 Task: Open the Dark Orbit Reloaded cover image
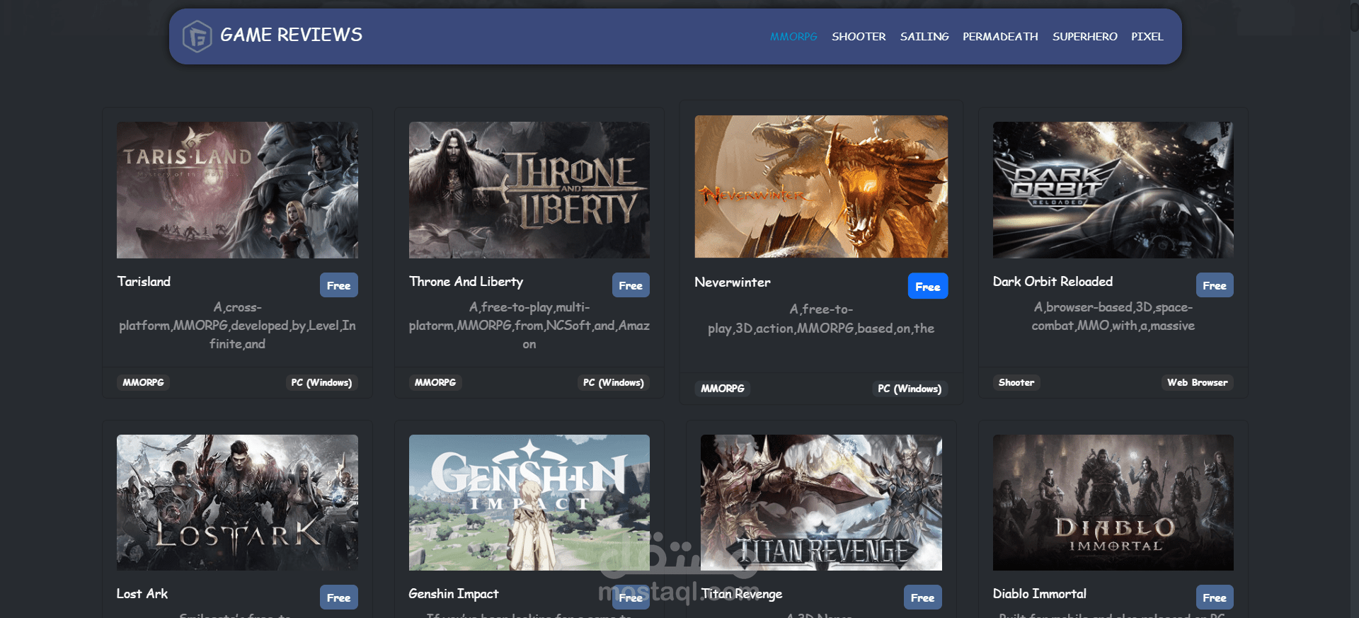pyautogui.click(x=1113, y=190)
